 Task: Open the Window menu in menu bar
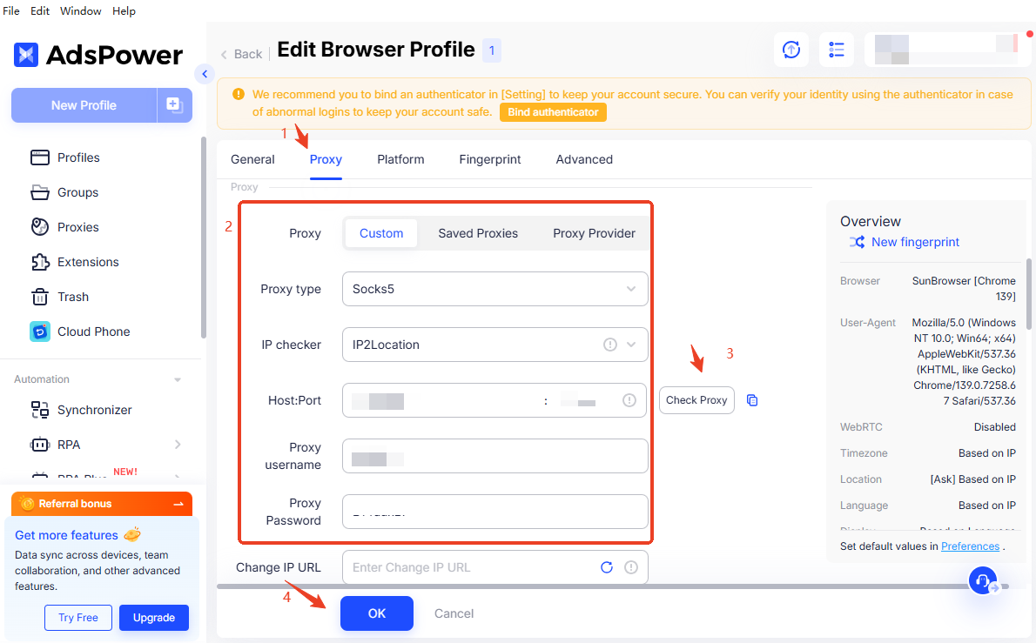pos(81,11)
